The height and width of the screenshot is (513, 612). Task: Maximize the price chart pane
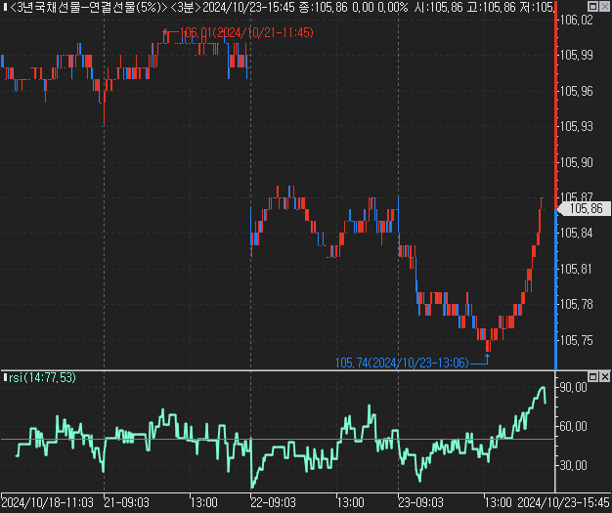point(592,6)
